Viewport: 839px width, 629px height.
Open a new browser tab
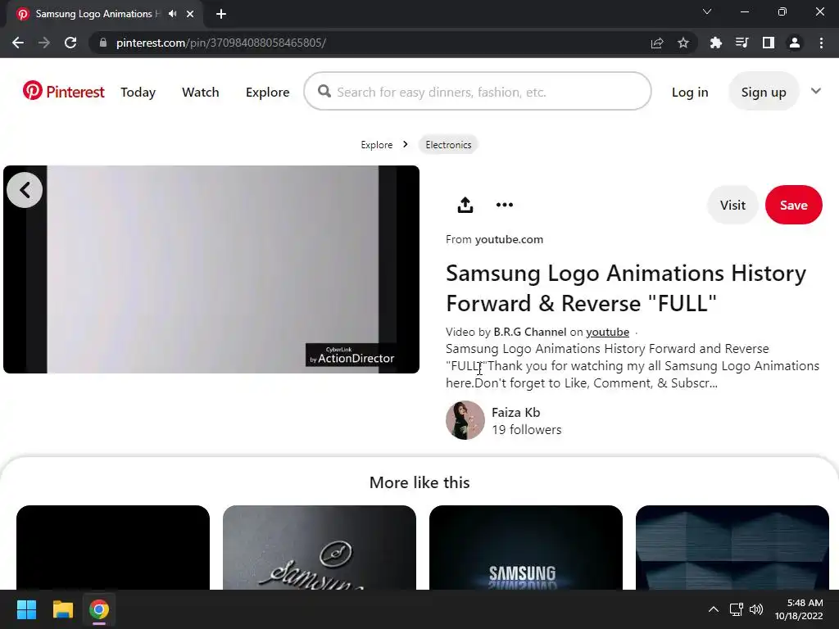pyautogui.click(x=221, y=14)
